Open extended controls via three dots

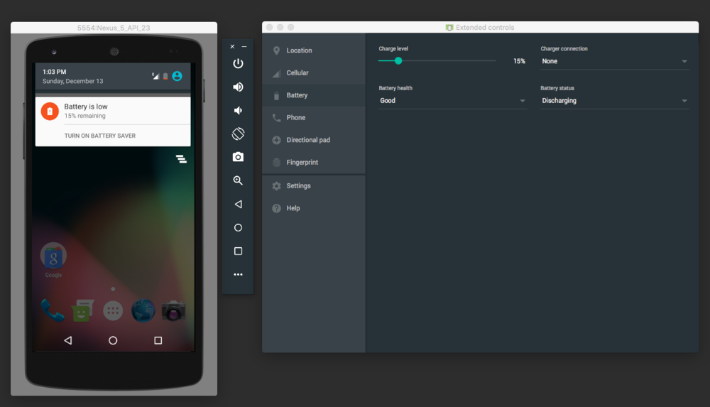[238, 274]
